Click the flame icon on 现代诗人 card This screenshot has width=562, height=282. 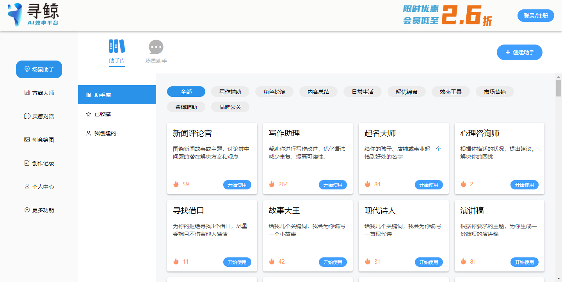[x=368, y=261]
